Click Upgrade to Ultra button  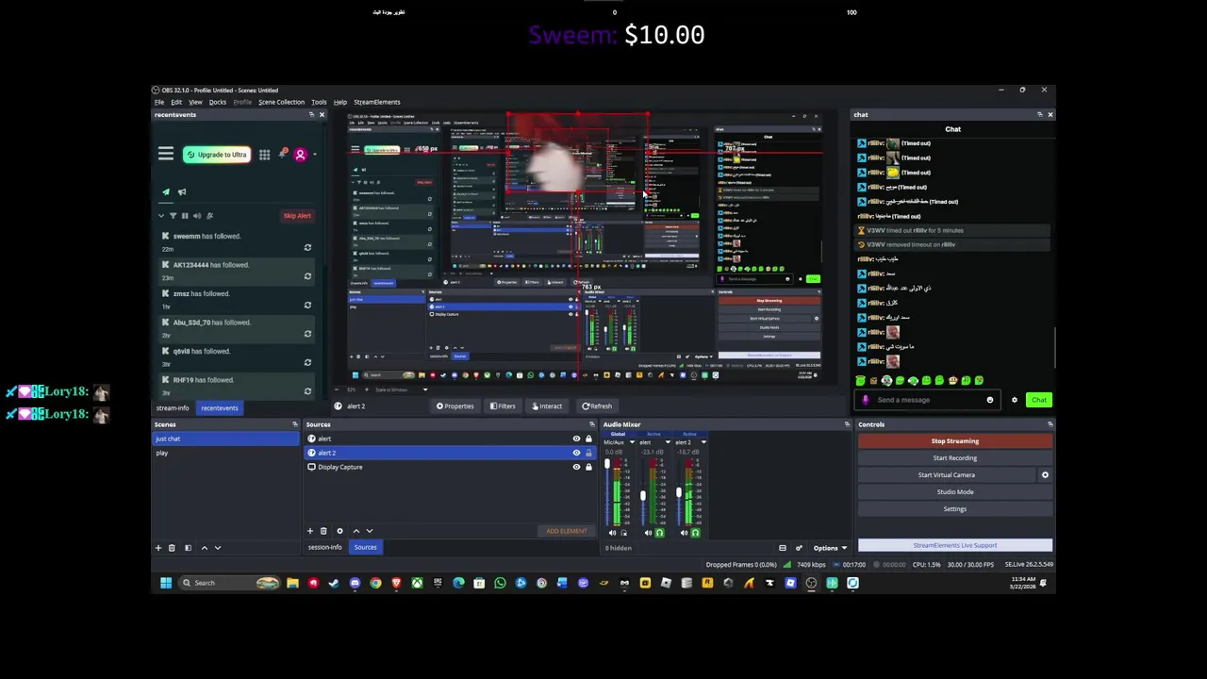[217, 155]
